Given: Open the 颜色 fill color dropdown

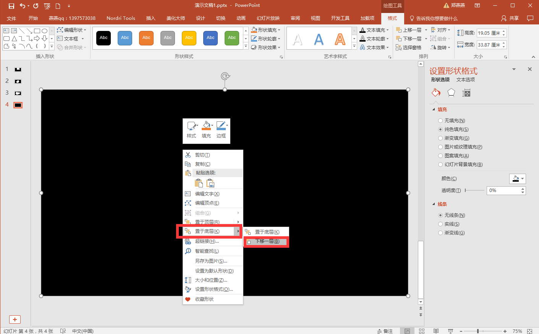Looking at the screenshot, I should point(518,179).
